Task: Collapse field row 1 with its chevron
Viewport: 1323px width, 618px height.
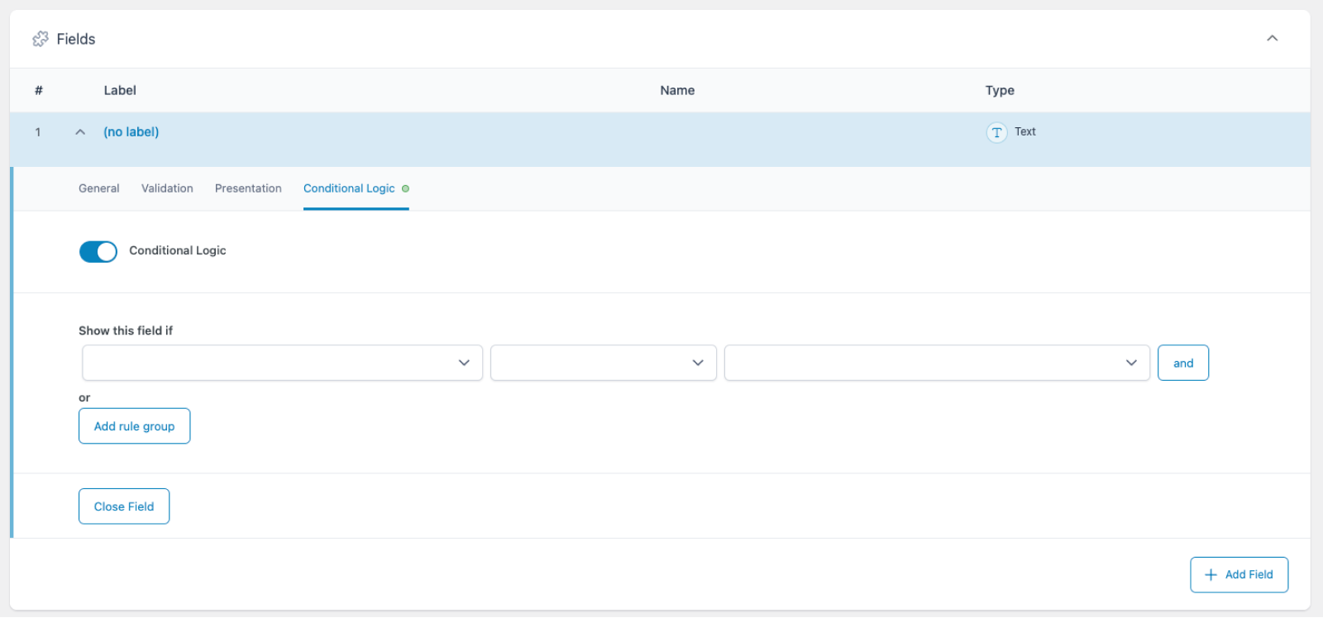Action: [x=80, y=132]
